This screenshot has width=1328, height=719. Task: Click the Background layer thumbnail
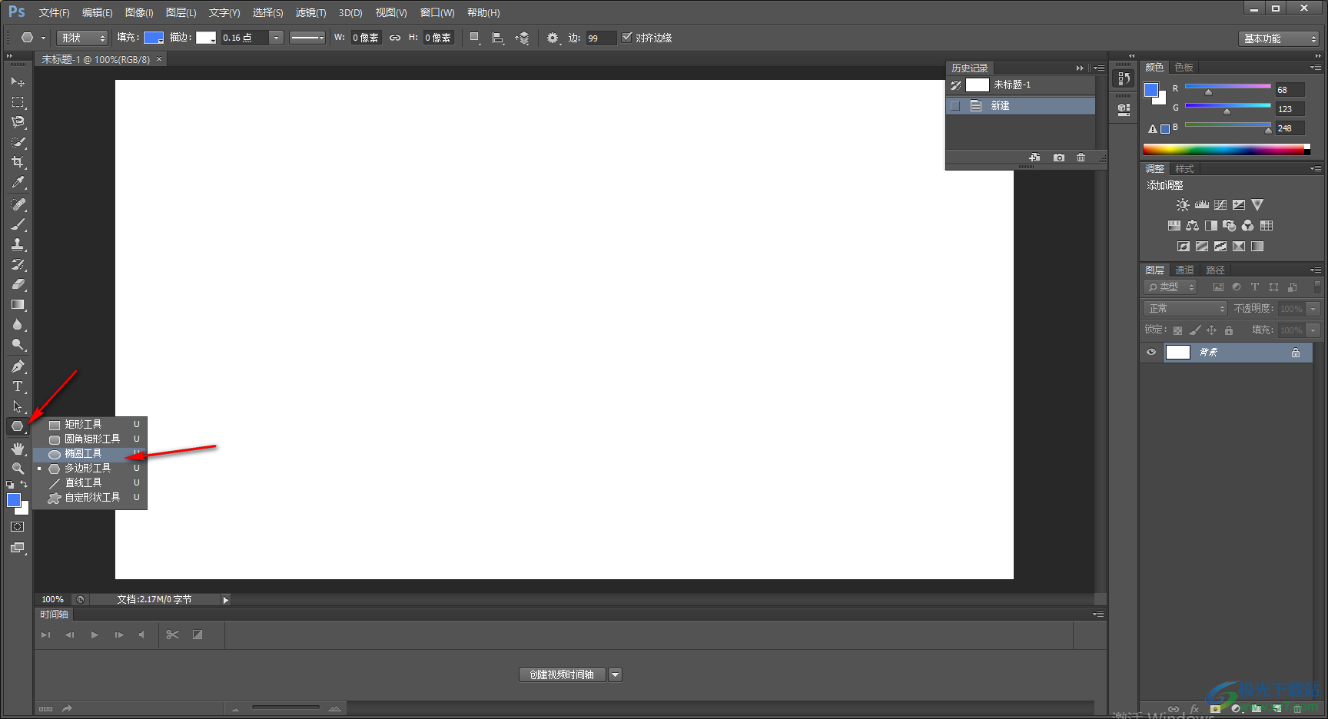tap(1178, 353)
